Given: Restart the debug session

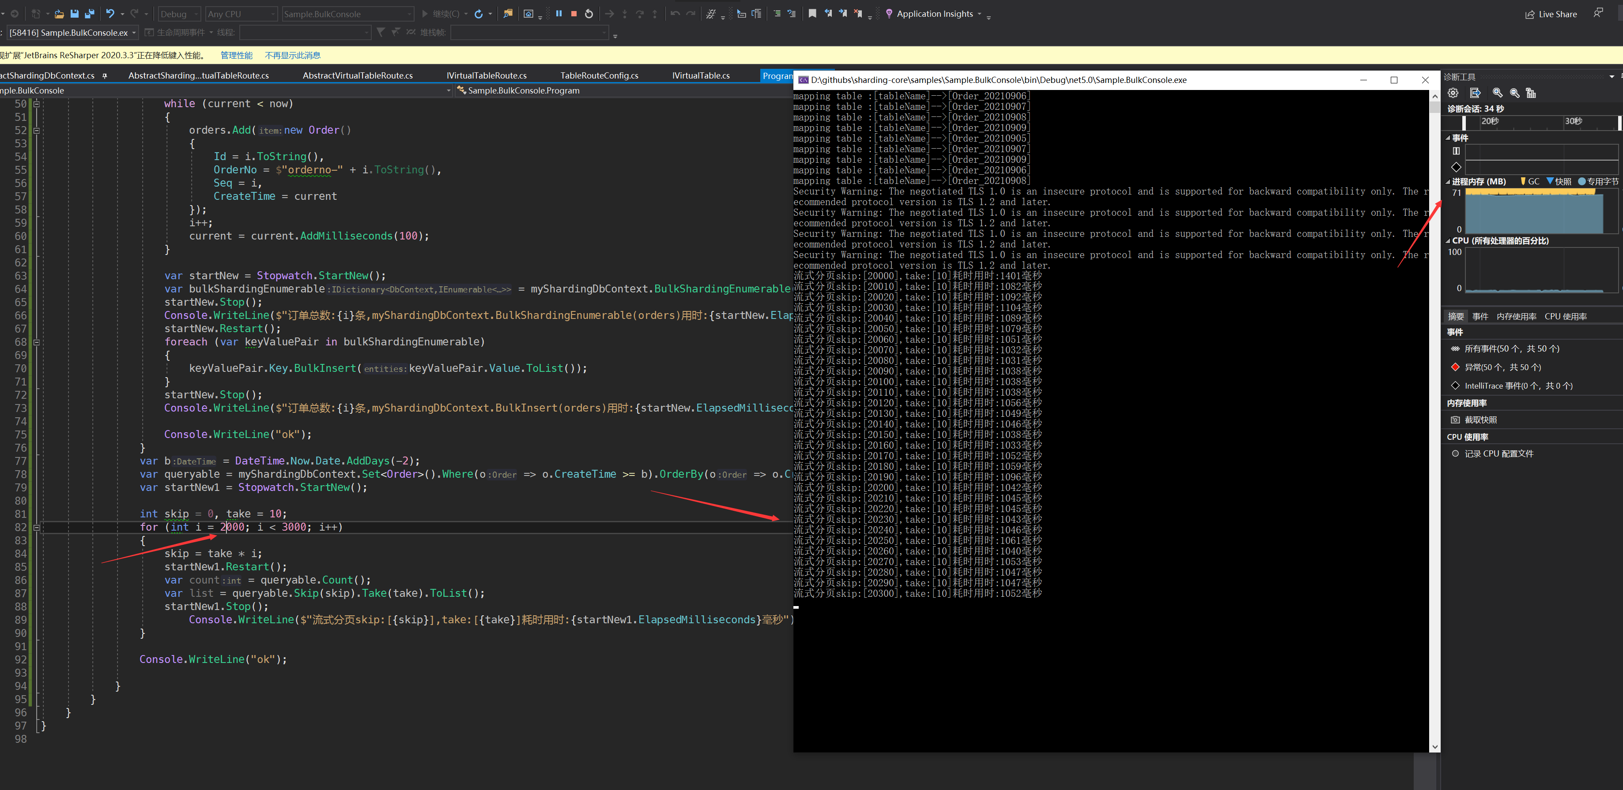Looking at the screenshot, I should (589, 13).
